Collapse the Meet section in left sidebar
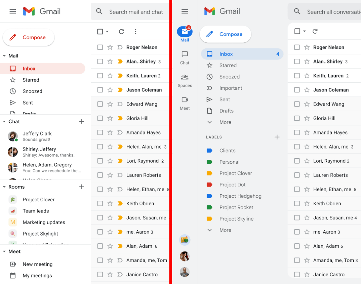 4,252
